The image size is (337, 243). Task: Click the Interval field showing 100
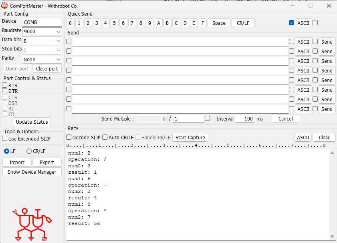tap(244, 119)
